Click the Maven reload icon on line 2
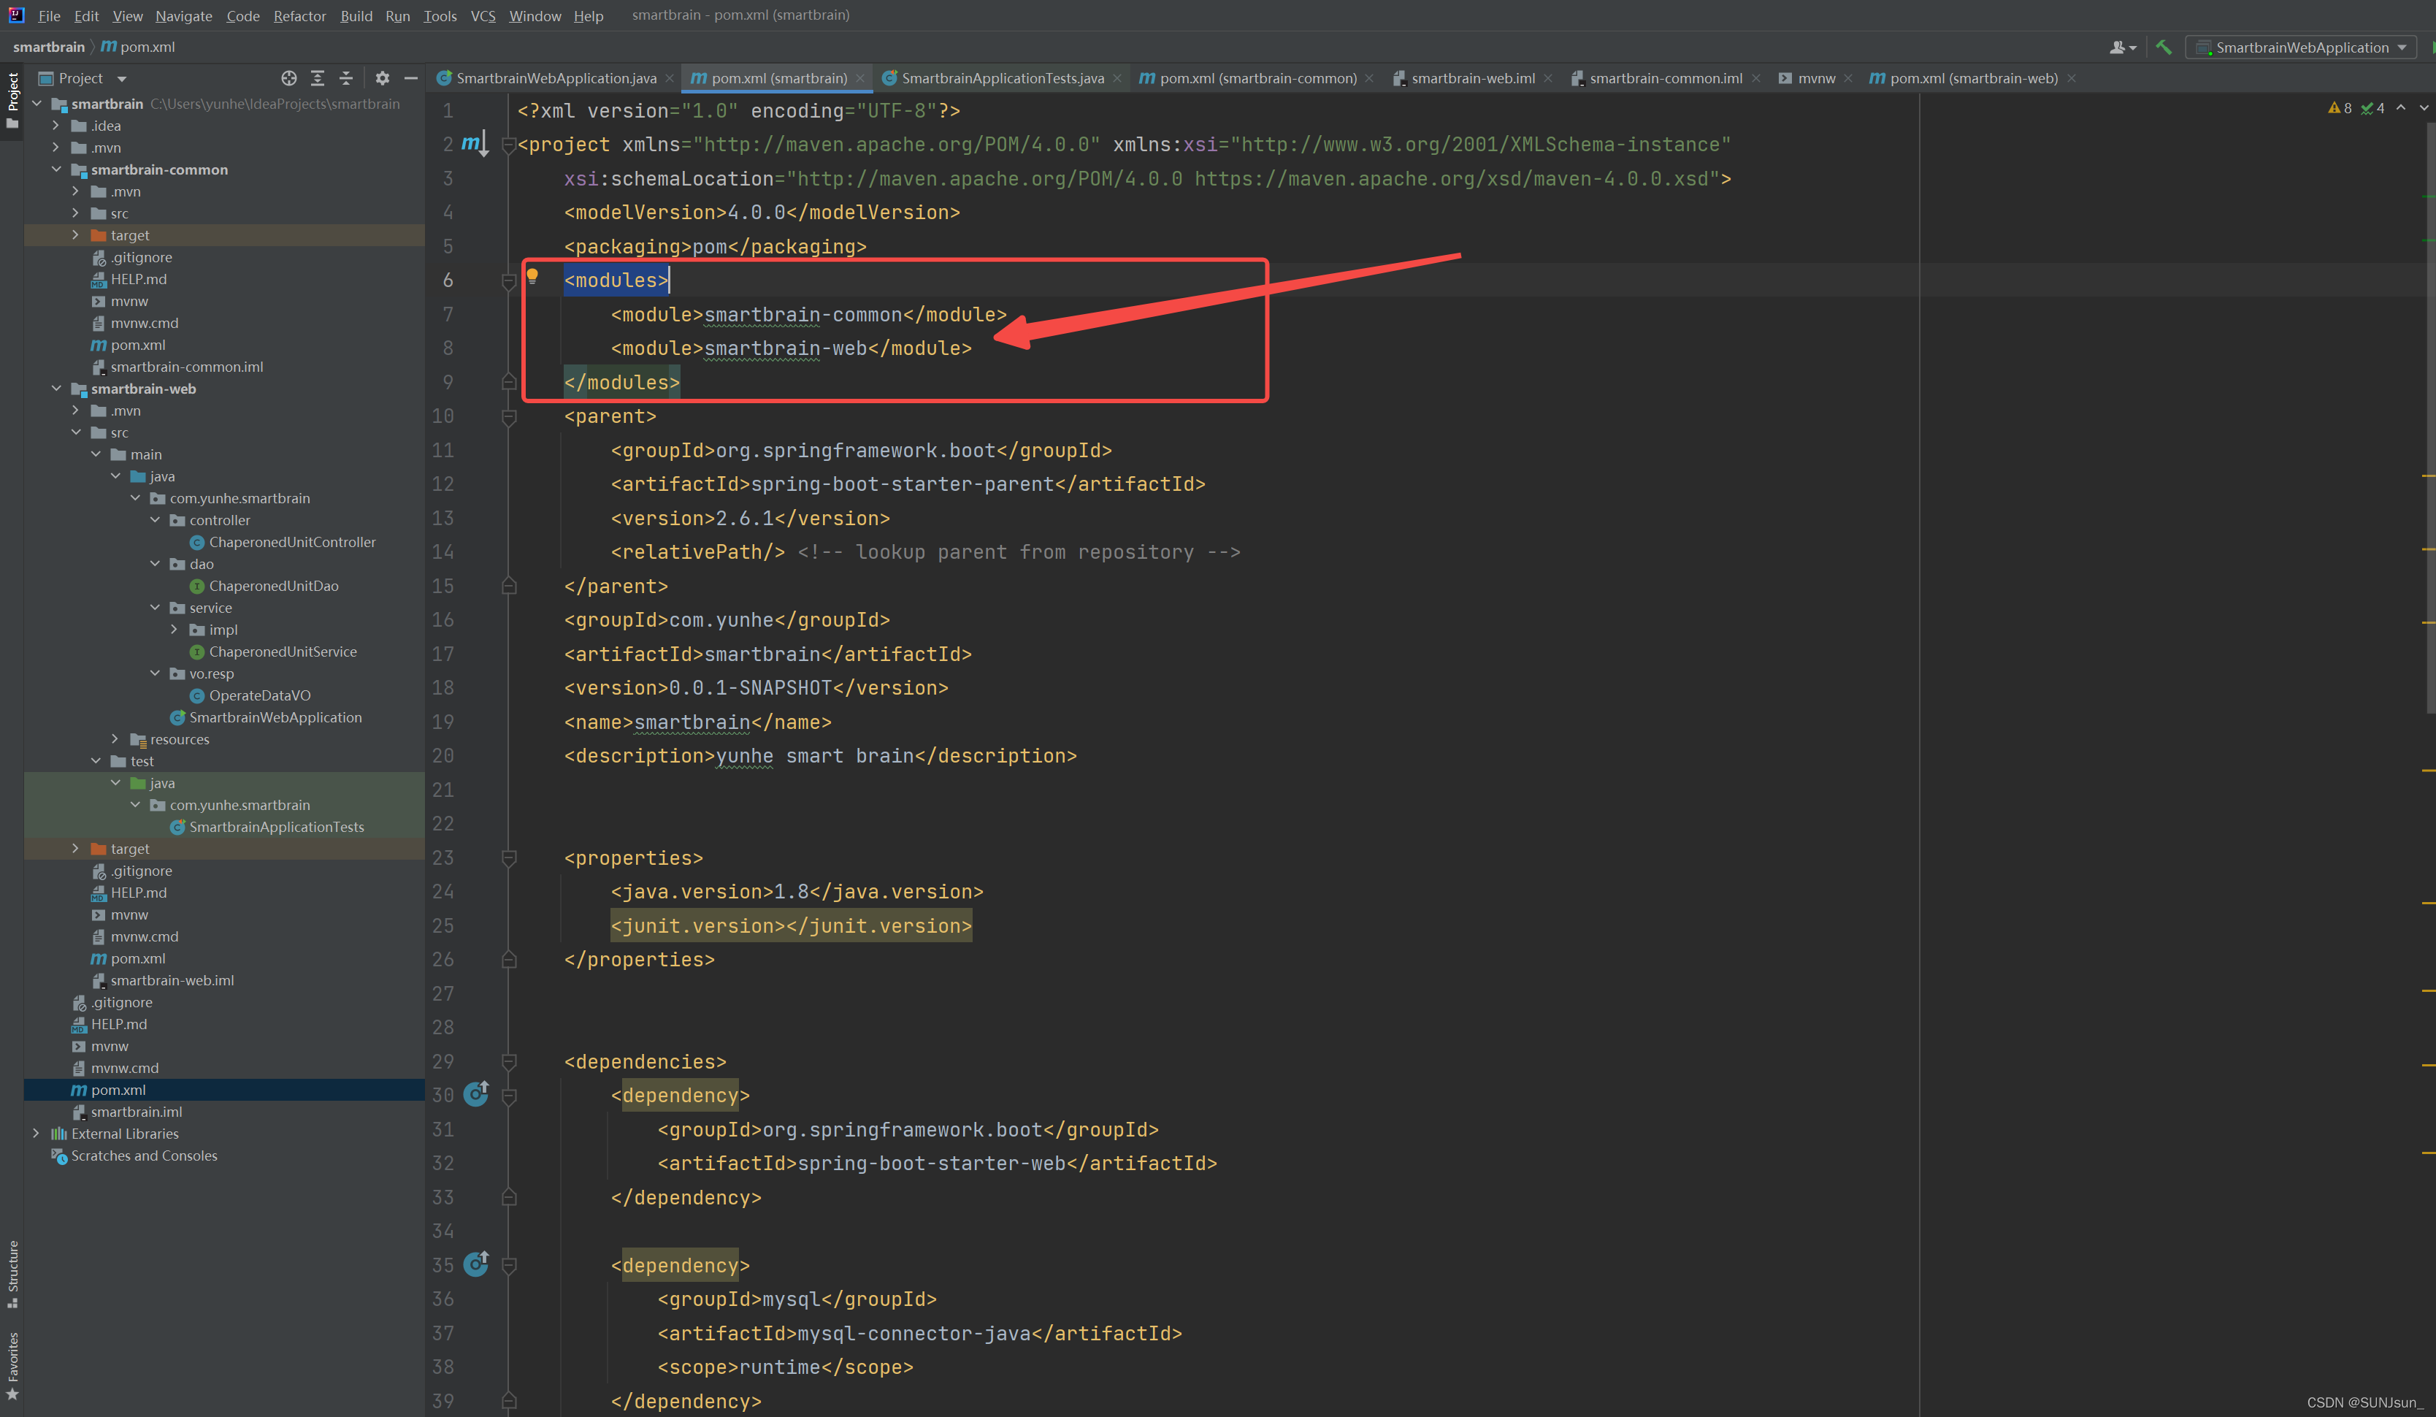The image size is (2436, 1417). pos(475,144)
